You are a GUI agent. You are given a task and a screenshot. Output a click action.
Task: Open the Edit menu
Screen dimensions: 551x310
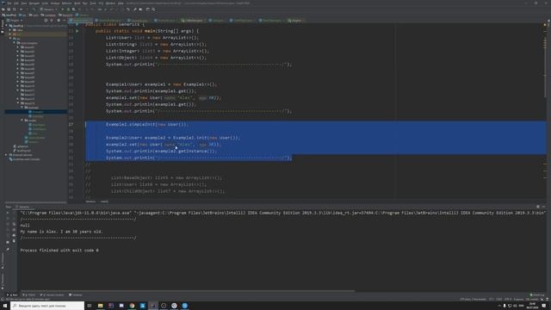point(16,3)
